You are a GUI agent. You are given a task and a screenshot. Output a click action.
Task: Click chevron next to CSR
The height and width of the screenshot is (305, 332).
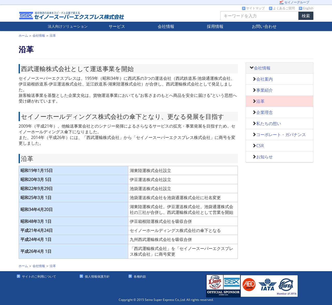[x=254, y=146]
